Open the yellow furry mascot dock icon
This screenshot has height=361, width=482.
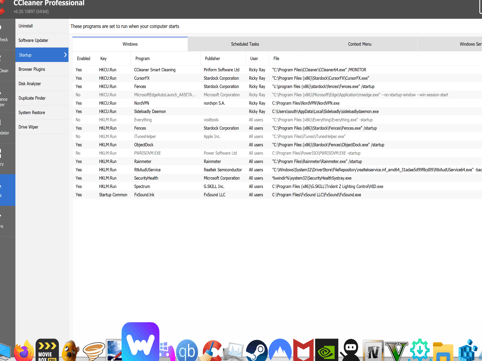pyautogui.click(x=70, y=350)
